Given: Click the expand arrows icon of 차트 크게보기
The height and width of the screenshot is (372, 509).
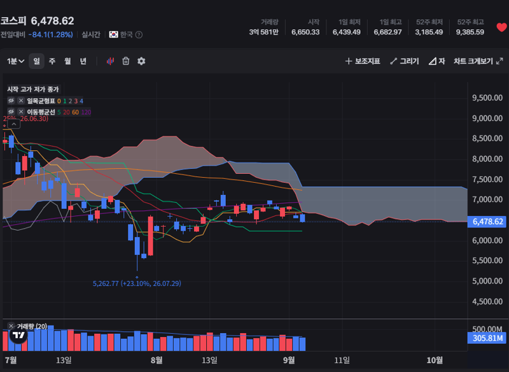Looking at the screenshot, I should point(499,61).
